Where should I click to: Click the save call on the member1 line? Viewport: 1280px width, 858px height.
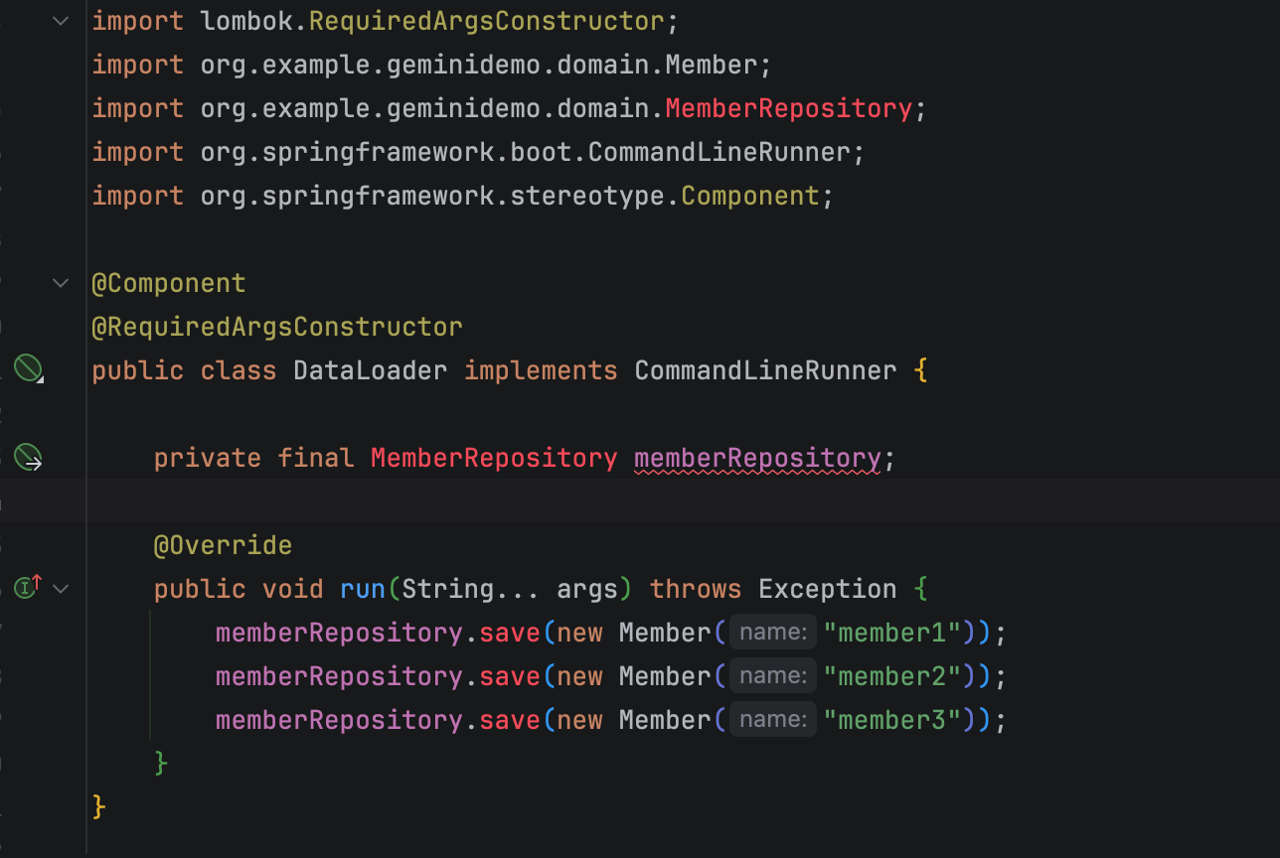point(510,633)
